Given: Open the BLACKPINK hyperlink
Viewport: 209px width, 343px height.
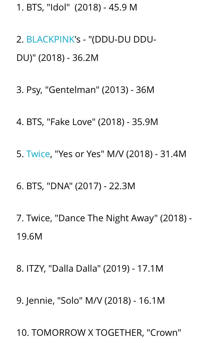Looking at the screenshot, I should pyautogui.click(x=50, y=39).
